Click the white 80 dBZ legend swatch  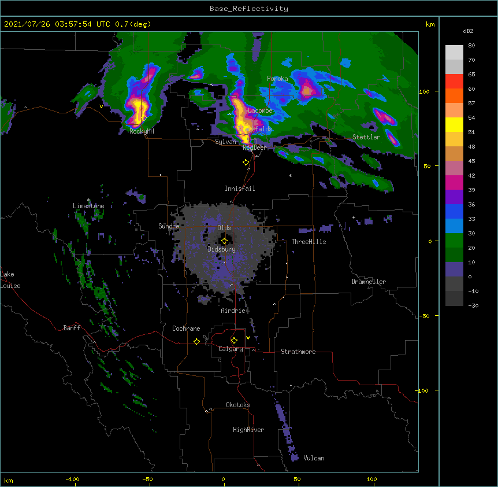pyautogui.click(x=454, y=53)
